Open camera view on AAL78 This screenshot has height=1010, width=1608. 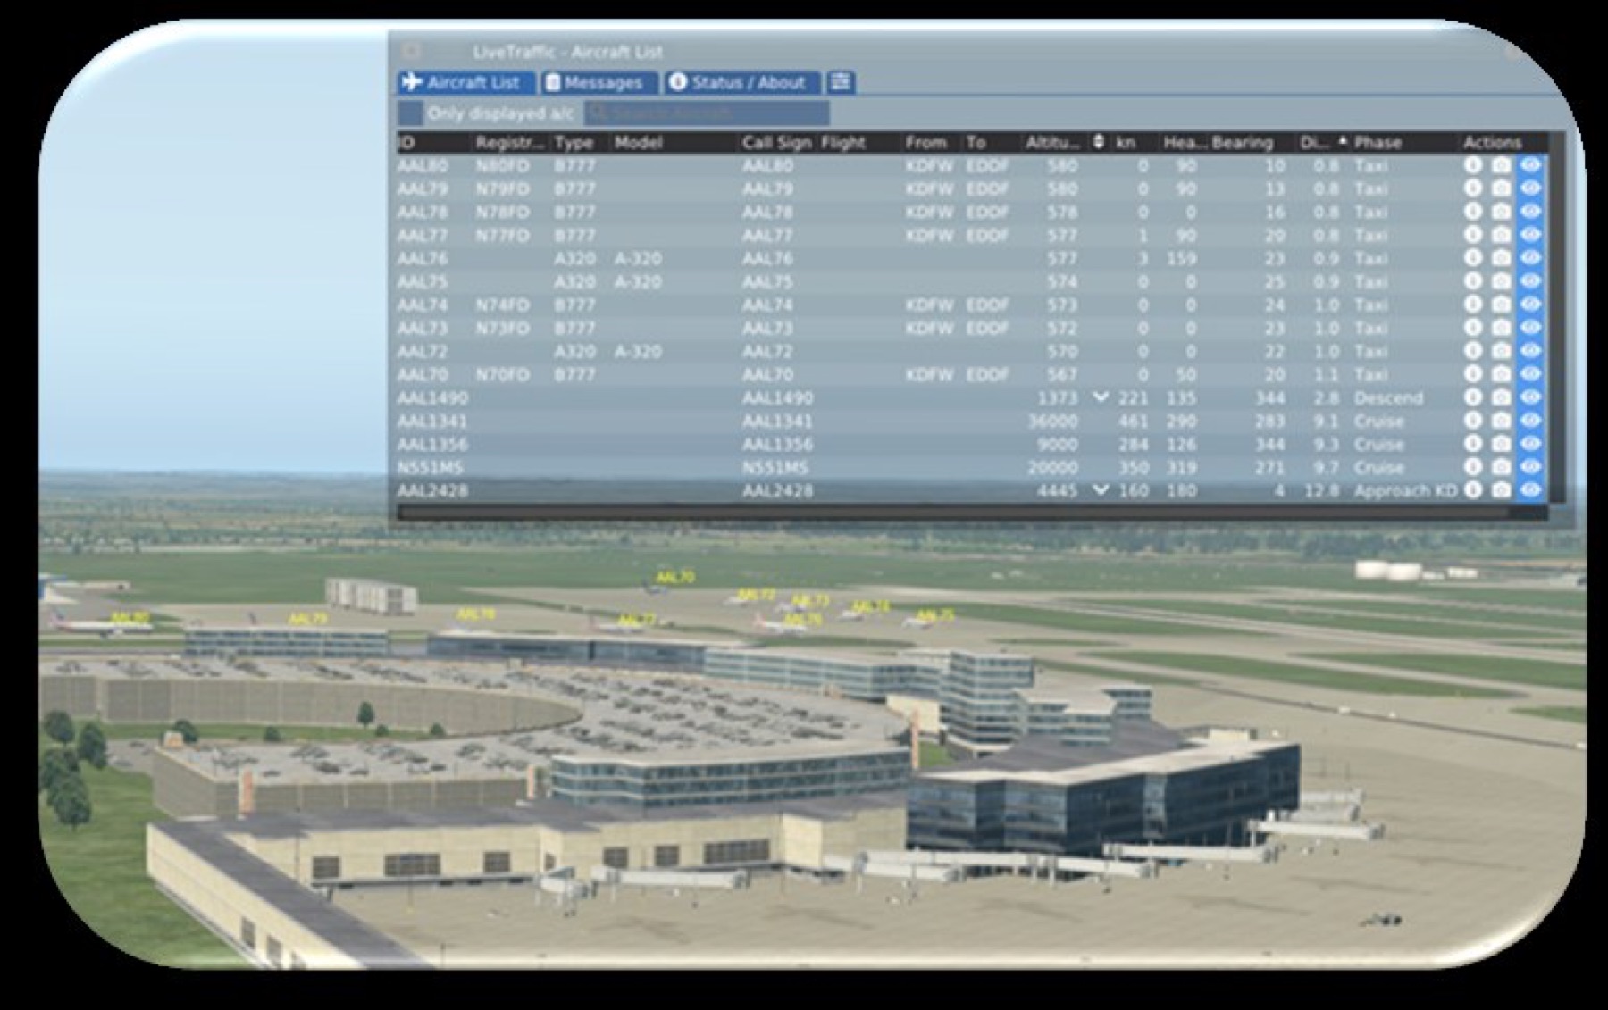pos(1502,212)
